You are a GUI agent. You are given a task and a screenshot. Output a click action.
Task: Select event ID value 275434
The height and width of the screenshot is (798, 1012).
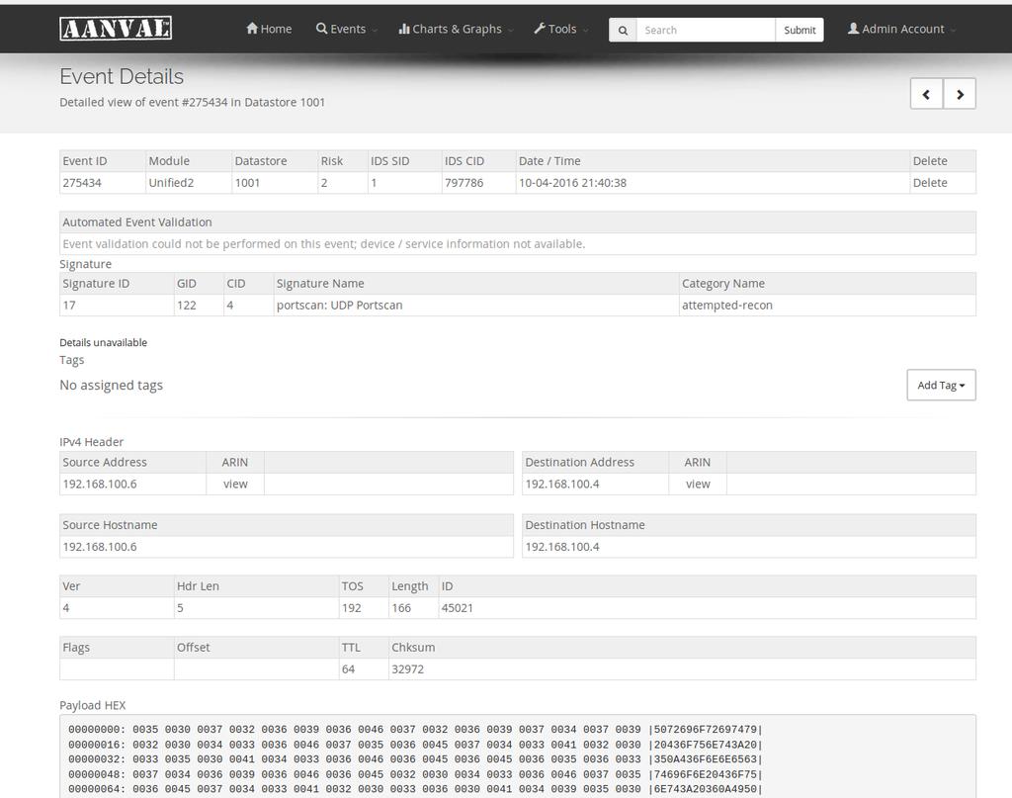(x=82, y=183)
